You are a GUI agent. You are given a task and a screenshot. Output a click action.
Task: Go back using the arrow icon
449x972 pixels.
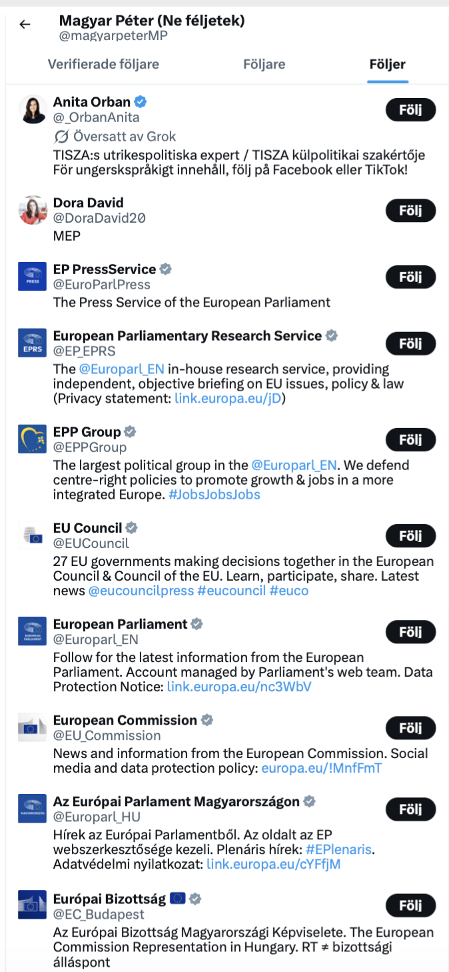[x=25, y=25]
